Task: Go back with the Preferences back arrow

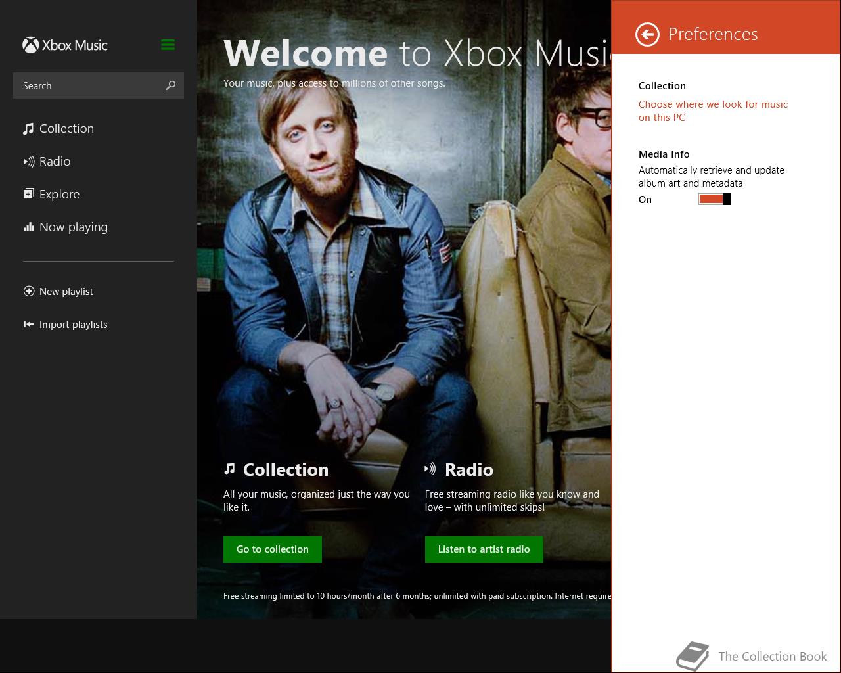Action: point(647,34)
